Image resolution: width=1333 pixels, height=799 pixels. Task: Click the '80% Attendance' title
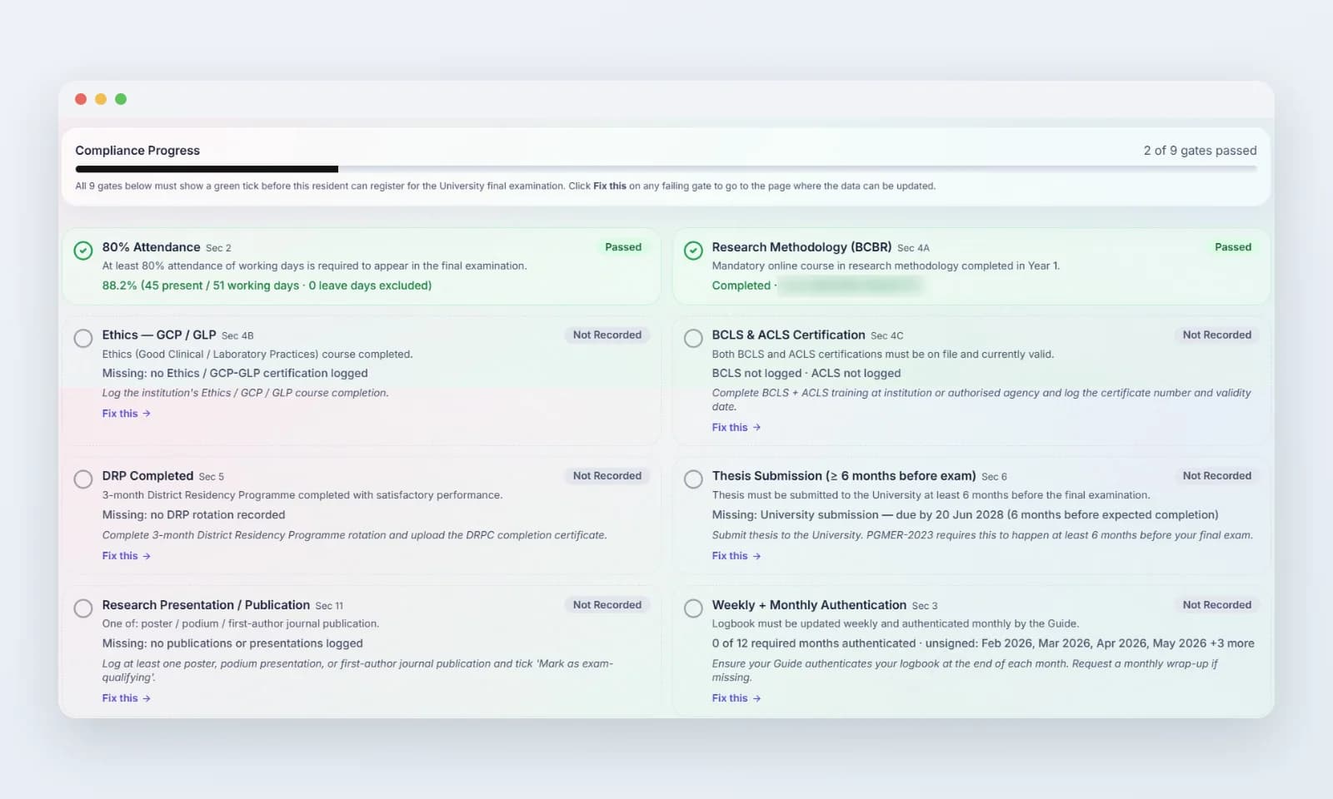(151, 247)
